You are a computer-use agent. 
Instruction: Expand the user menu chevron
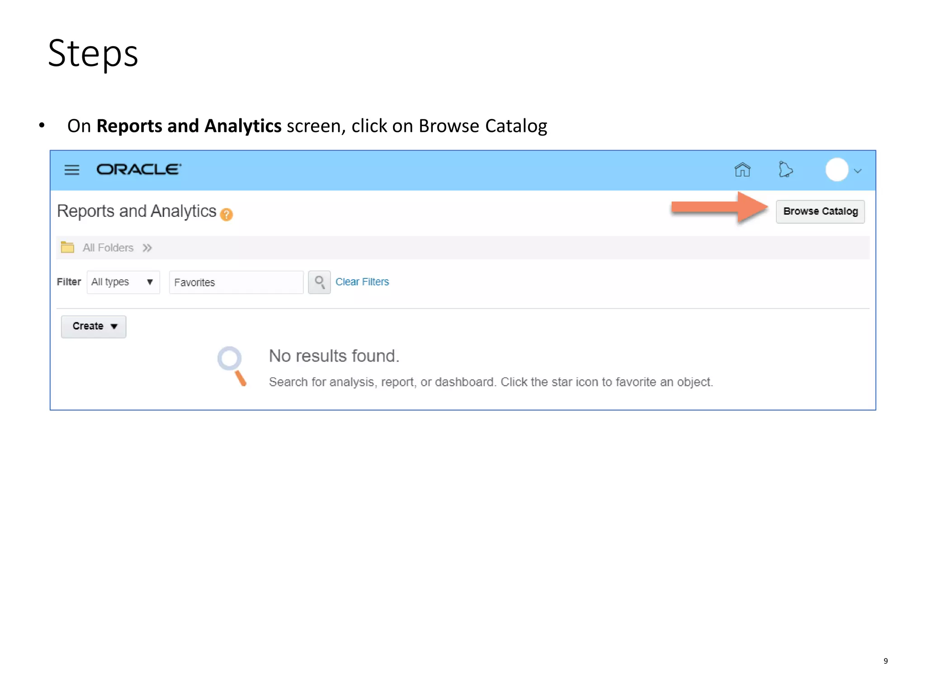[x=858, y=171]
